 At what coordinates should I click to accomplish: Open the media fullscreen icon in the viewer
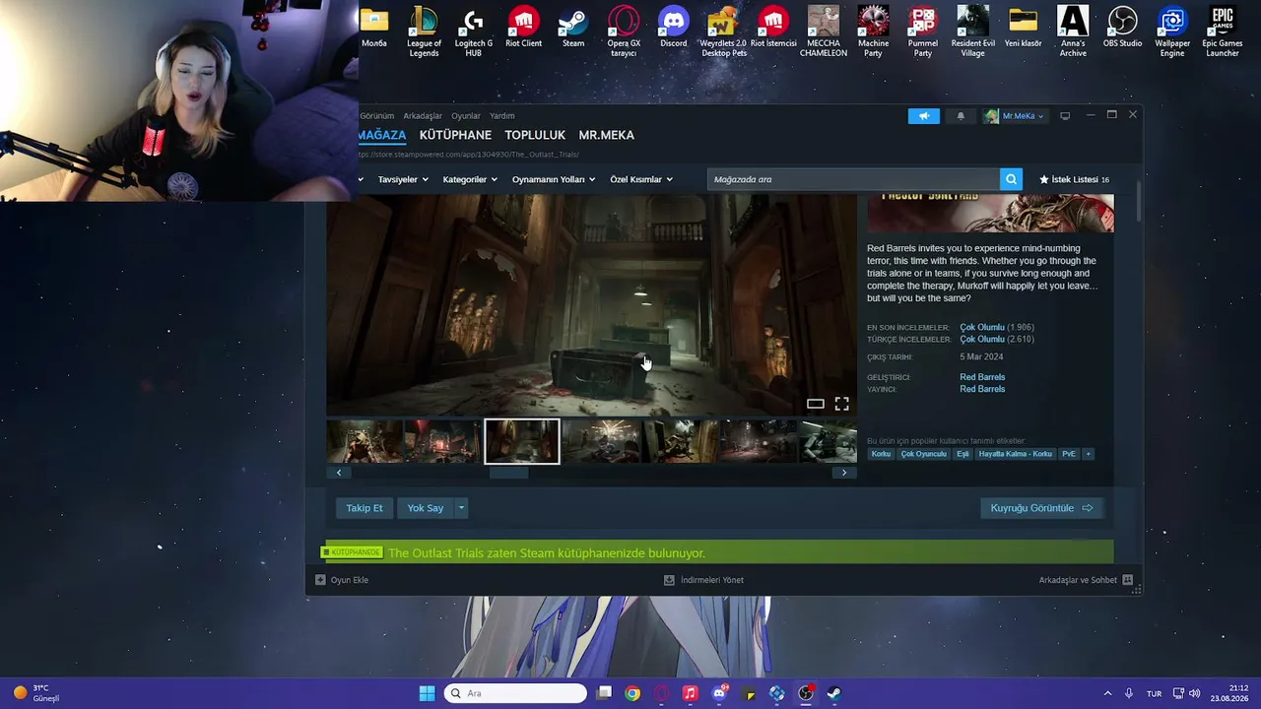(841, 404)
